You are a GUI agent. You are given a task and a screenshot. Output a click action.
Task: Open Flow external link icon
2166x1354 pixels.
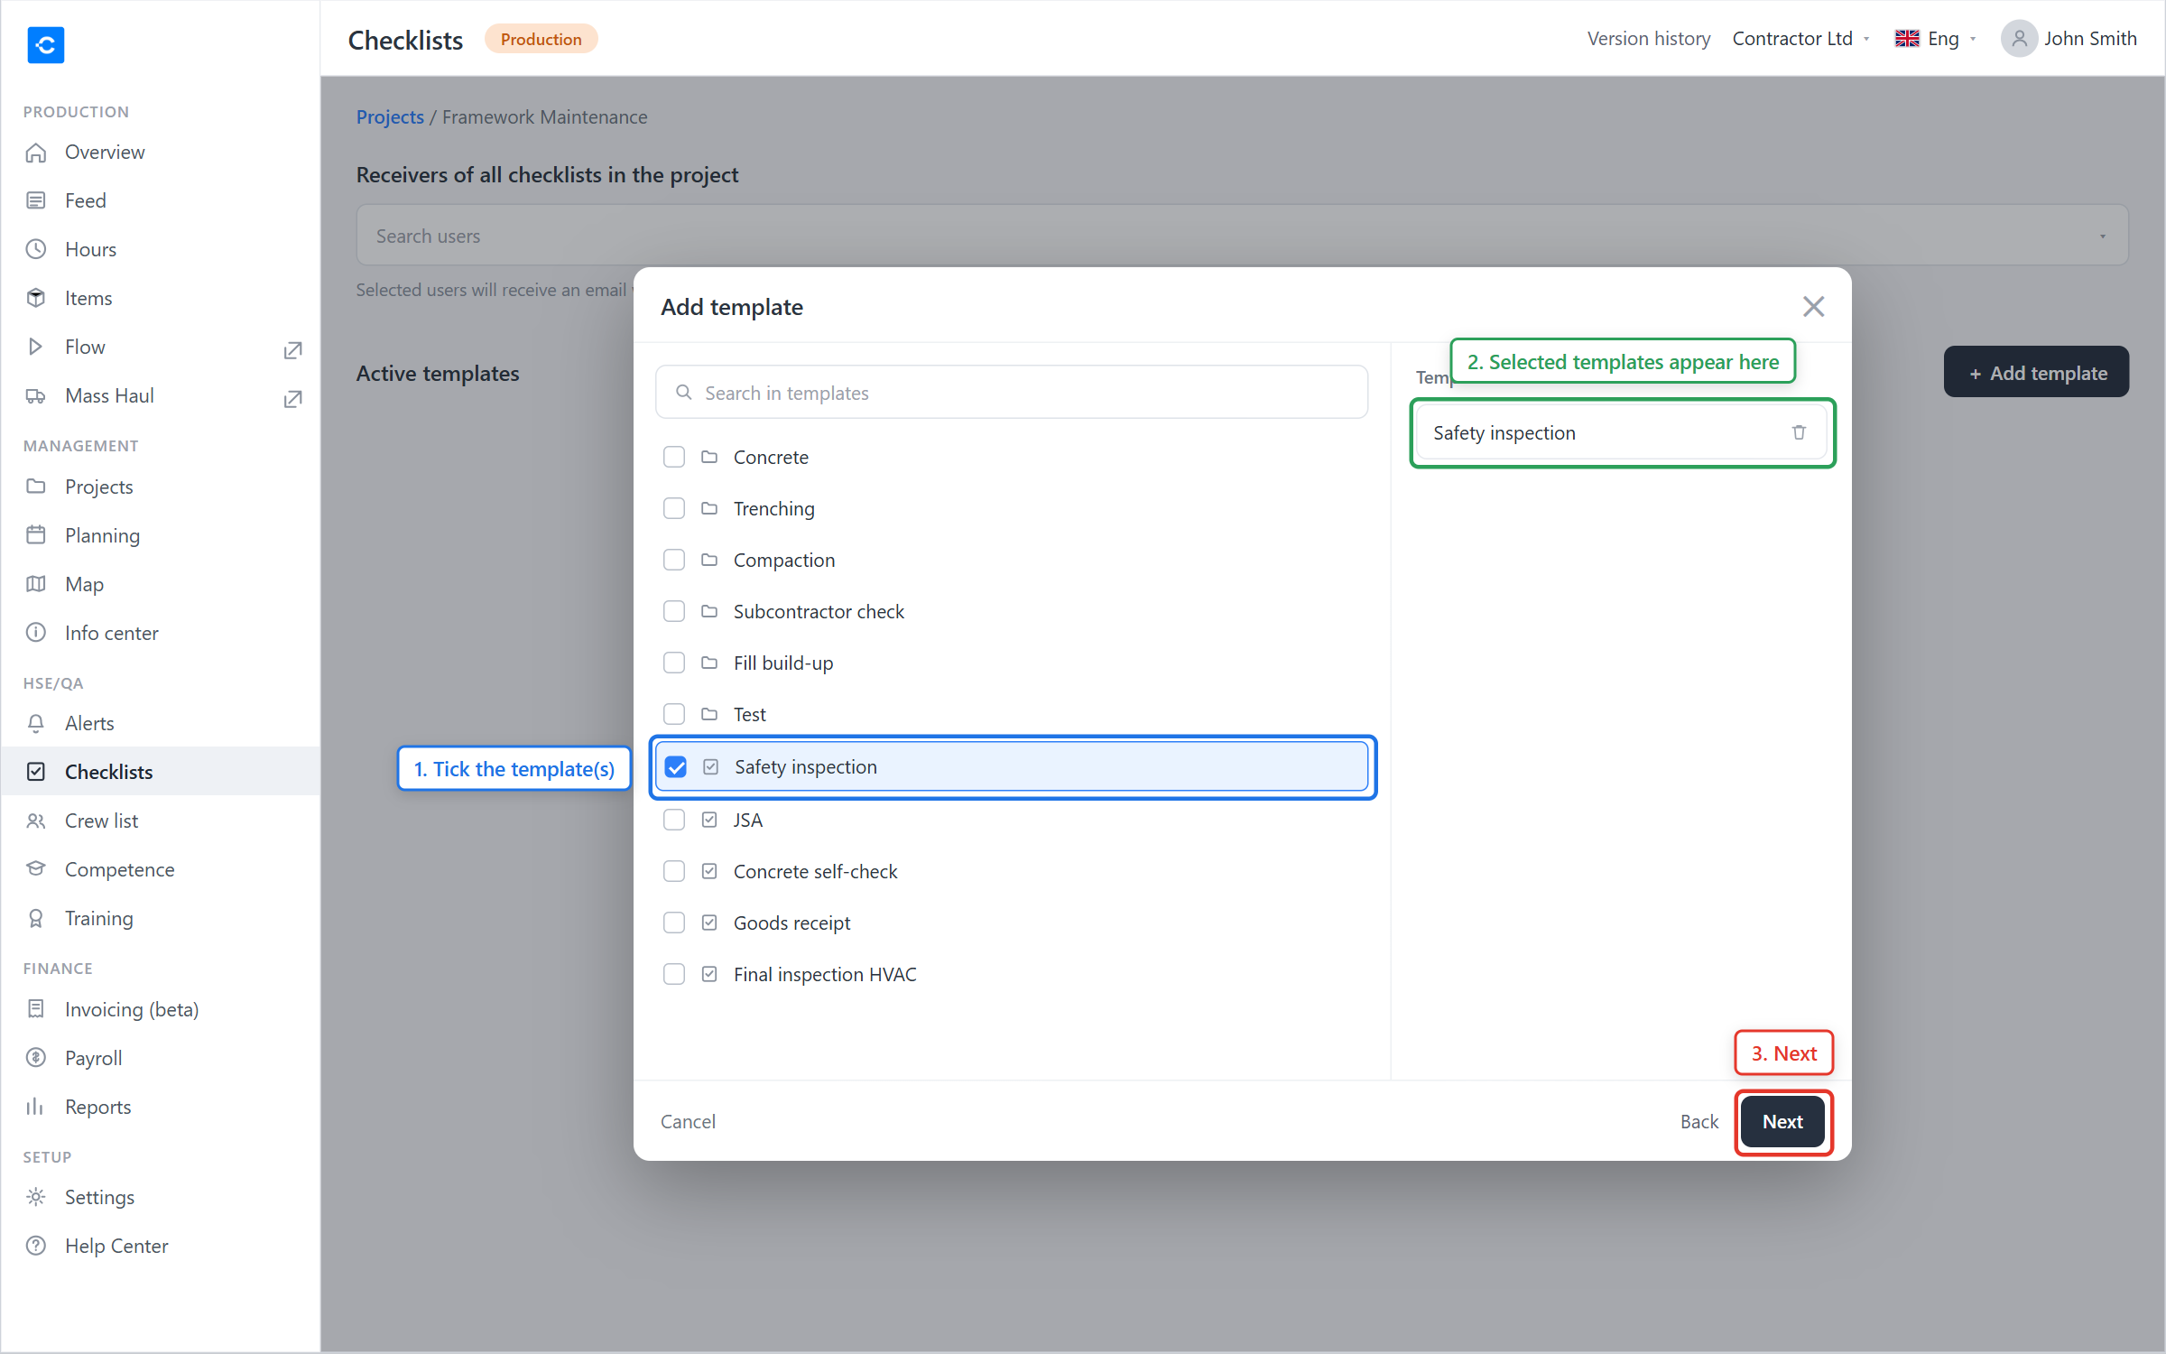pos(292,349)
